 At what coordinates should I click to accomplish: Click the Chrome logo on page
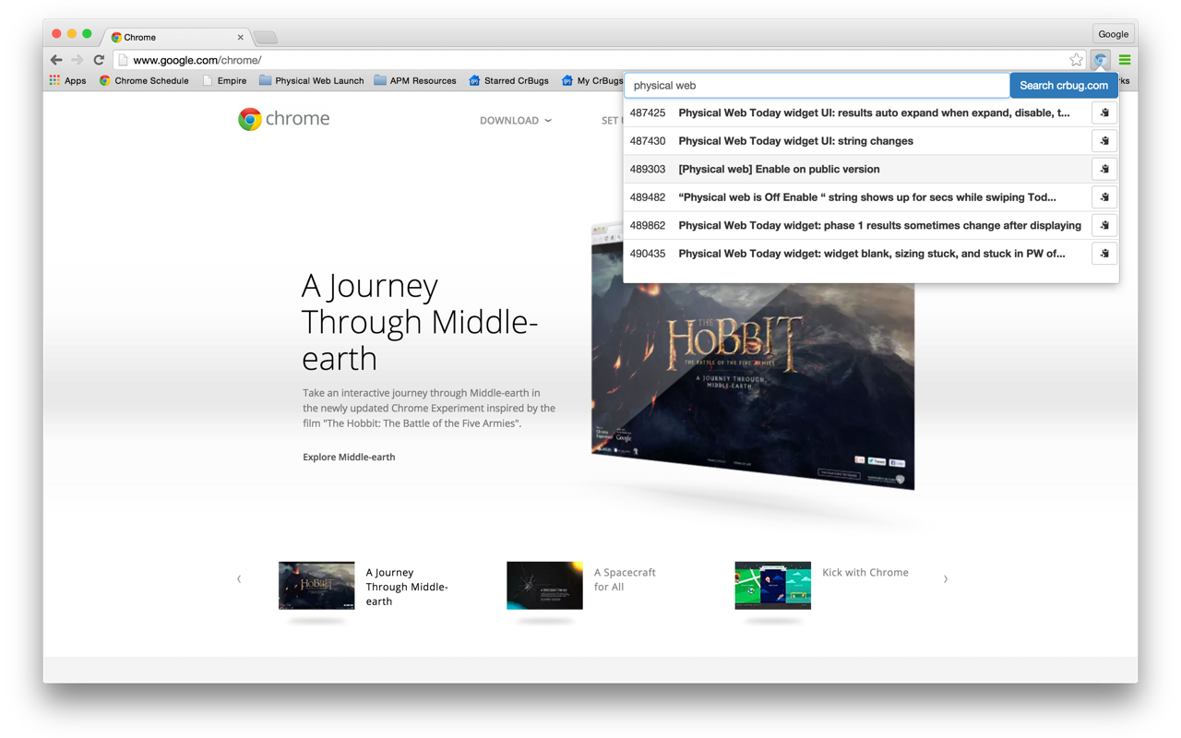pyautogui.click(x=283, y=119)
